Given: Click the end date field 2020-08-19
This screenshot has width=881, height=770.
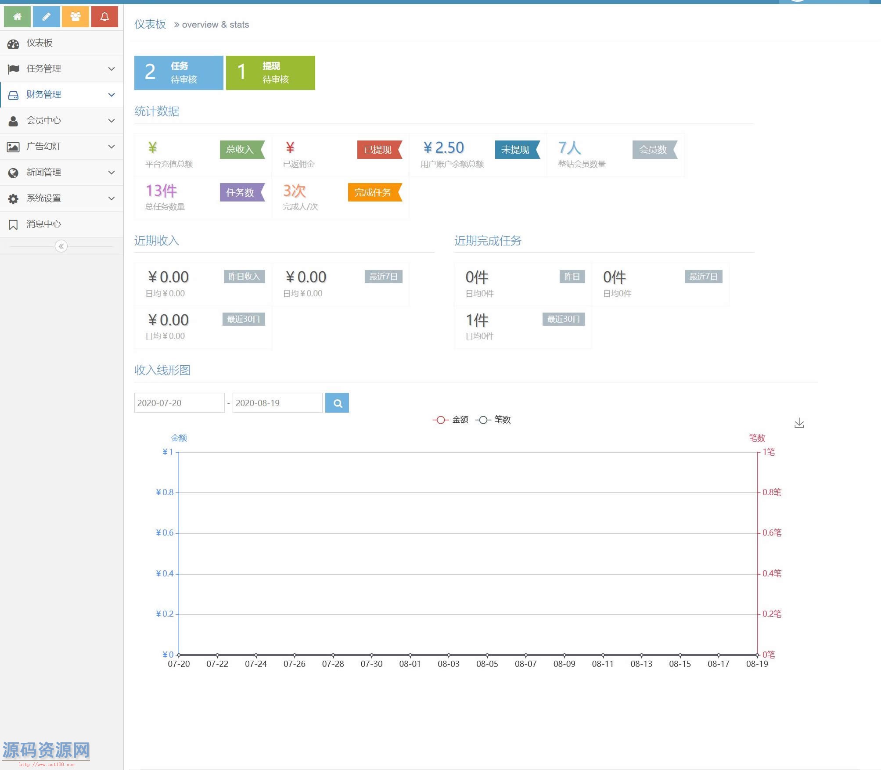Looking at the screenshot, I should [277, 403].
